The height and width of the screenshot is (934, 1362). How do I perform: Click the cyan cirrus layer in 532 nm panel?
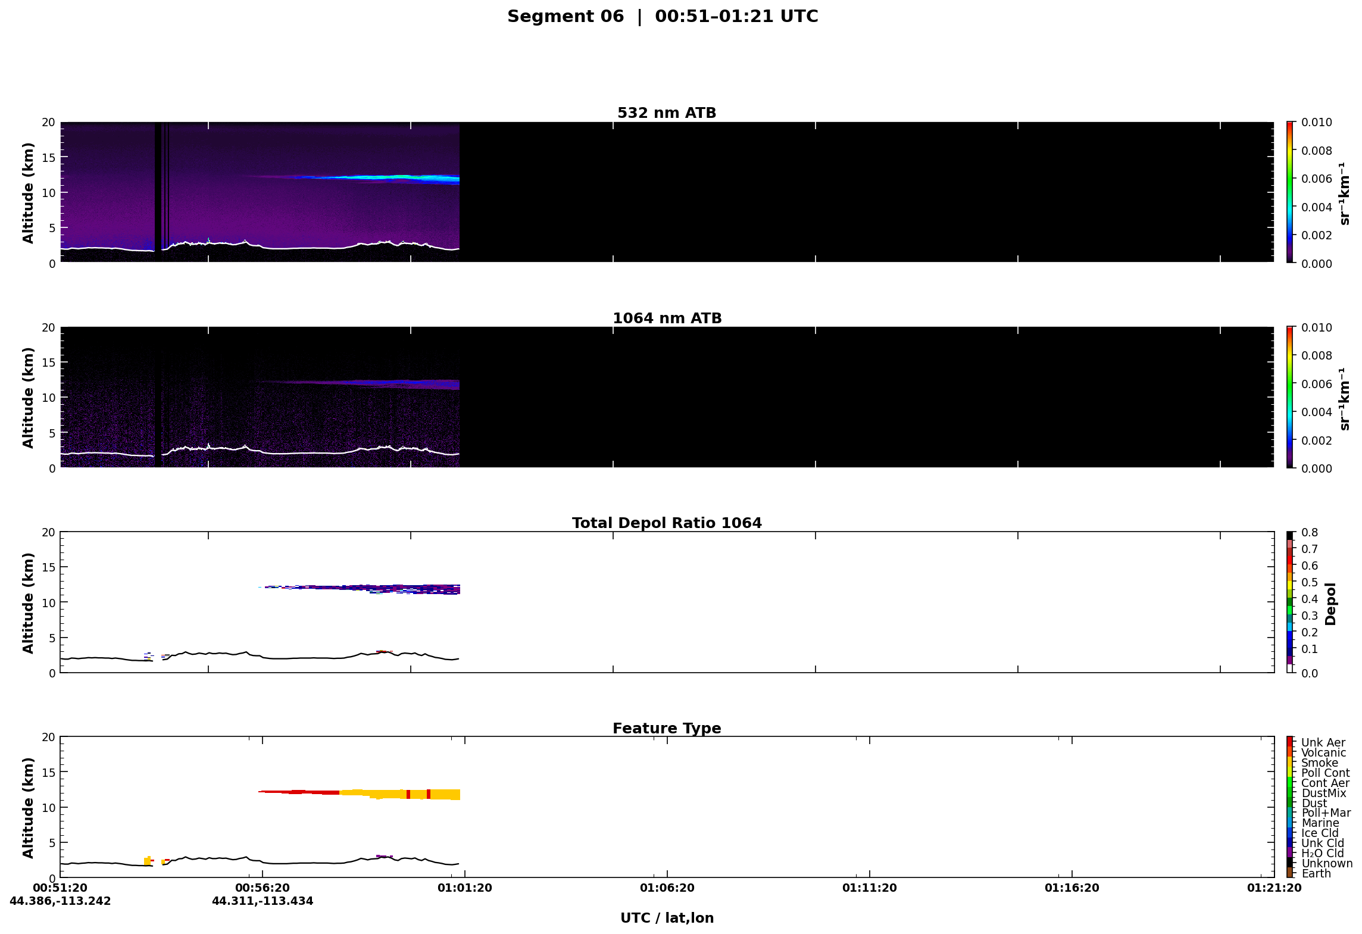point(381,177)
